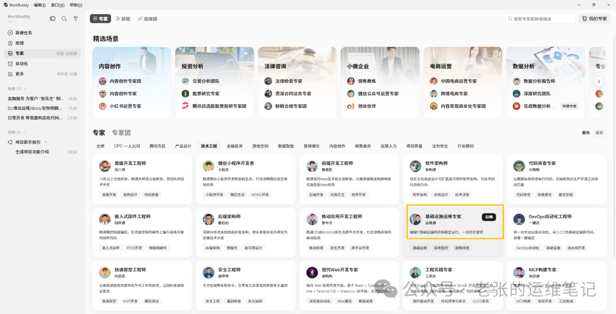Click 腾讯自选股股票投研专家团 red logo icon

click(x=185, y=106)
